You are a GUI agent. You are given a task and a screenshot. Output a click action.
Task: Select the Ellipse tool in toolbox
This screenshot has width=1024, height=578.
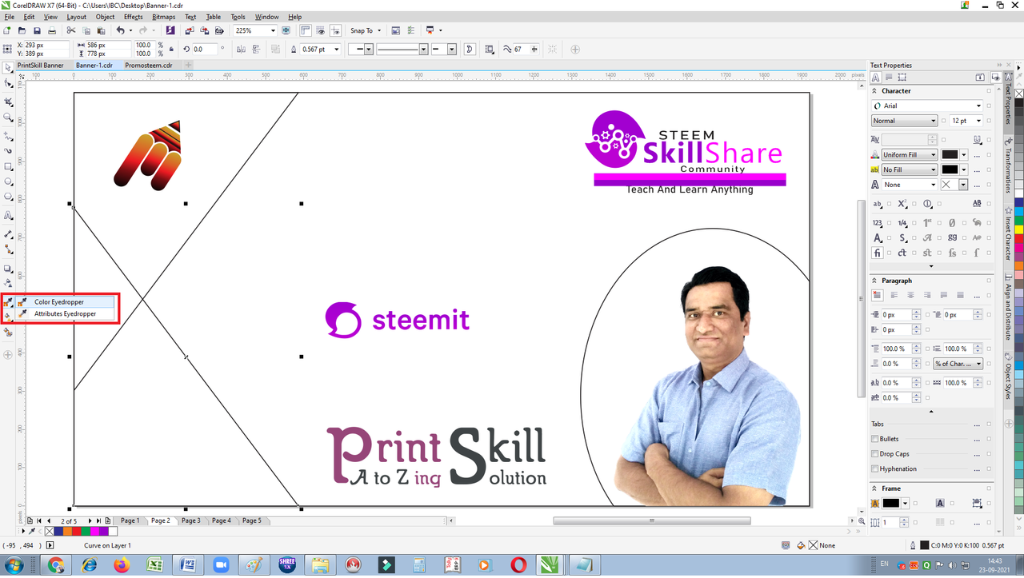coord(9,182)
